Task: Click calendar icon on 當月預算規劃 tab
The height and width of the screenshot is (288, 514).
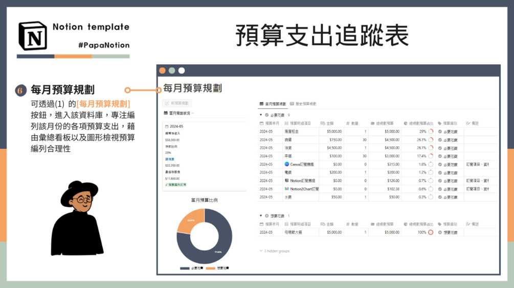Action: 261,103
